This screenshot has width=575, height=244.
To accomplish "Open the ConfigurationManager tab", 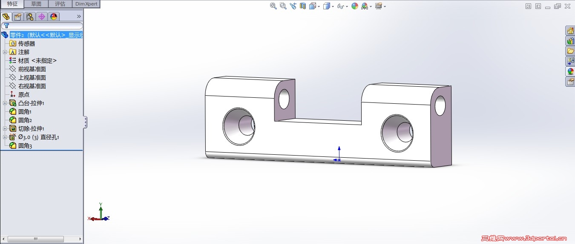I will 29,17.
